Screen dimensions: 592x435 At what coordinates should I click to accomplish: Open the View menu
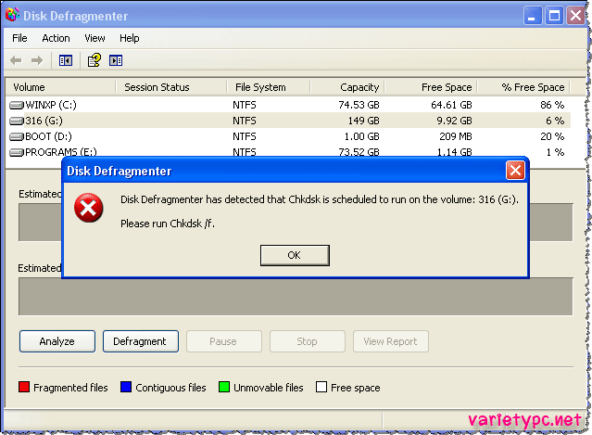94,38
